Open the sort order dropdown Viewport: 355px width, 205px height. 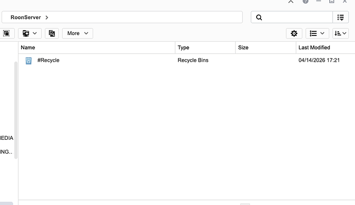[x=341, y=33]
